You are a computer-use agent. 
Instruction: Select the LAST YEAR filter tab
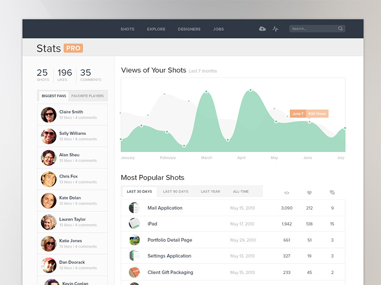tap(211, 191)
